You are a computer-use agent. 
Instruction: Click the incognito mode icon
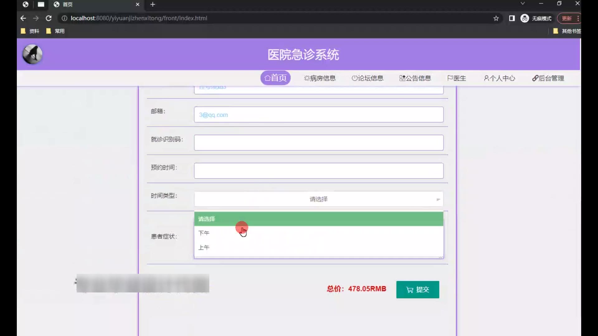[x=525, y=18]
